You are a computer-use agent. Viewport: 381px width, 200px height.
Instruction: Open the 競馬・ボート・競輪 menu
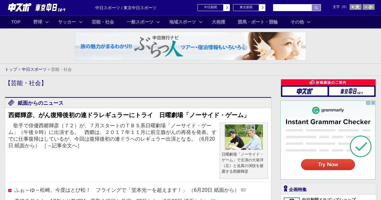(258, 22)
